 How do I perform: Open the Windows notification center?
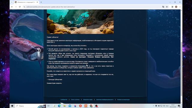(179, 106)
